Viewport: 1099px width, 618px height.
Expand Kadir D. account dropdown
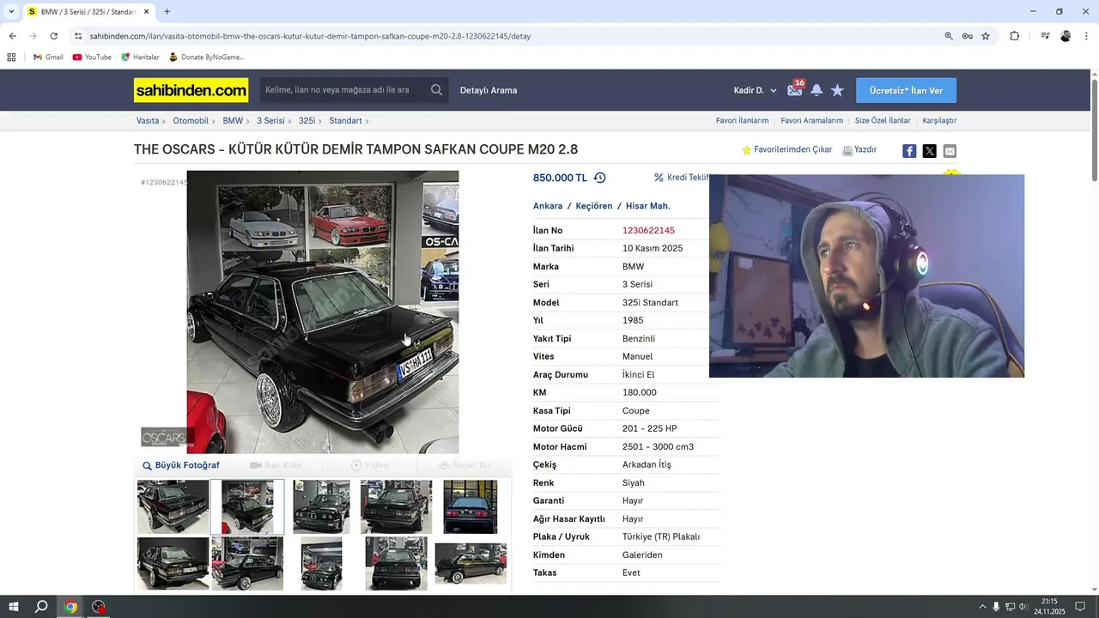tap(755, 90)
